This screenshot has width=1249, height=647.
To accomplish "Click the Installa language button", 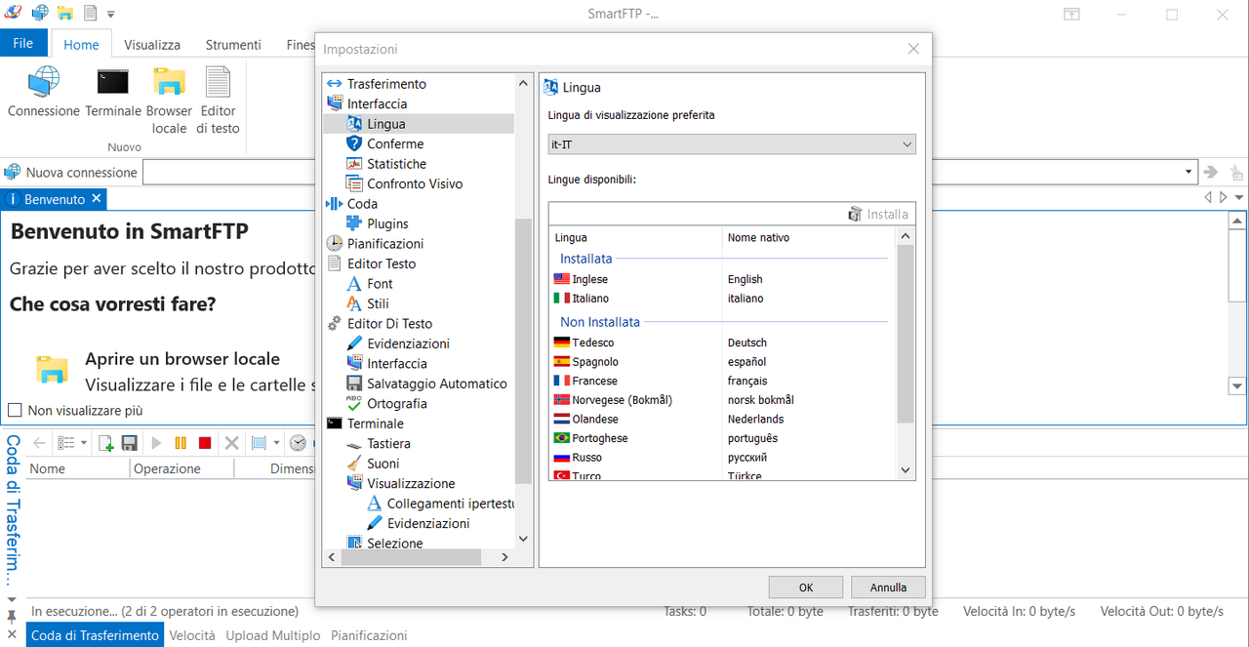I will pos(879,214).
